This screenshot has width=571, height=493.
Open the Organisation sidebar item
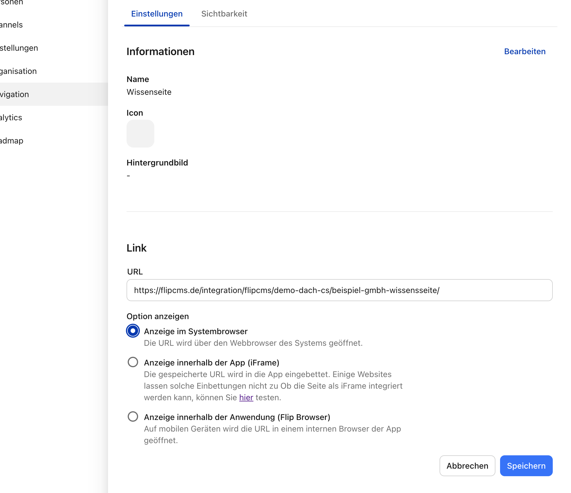tap(54, 71)
